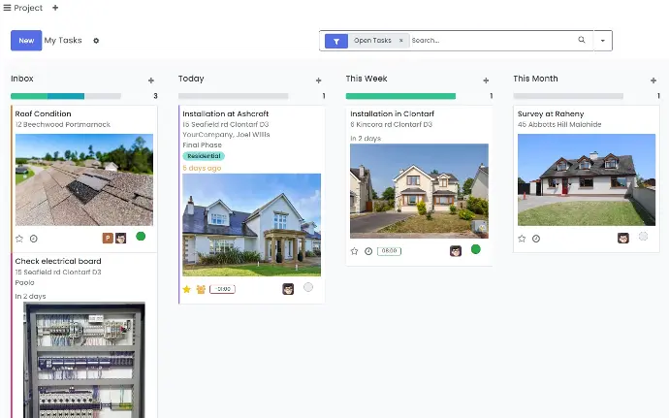The image size is (669, 418).
Task: Click the Project app title
Action: 28,8
